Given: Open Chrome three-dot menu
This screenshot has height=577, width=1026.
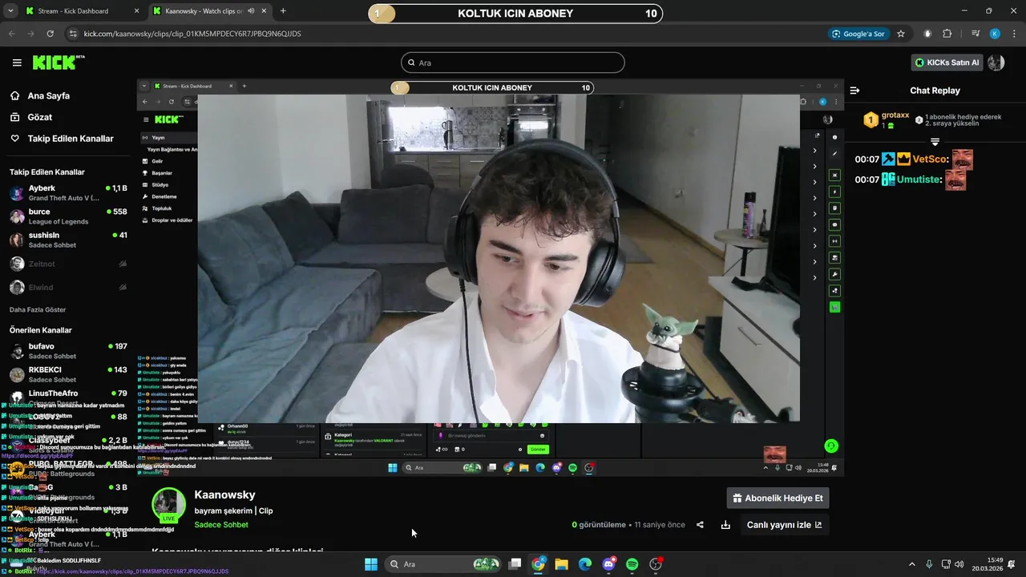Looking at the screenshot, I should pos(1013,34).
